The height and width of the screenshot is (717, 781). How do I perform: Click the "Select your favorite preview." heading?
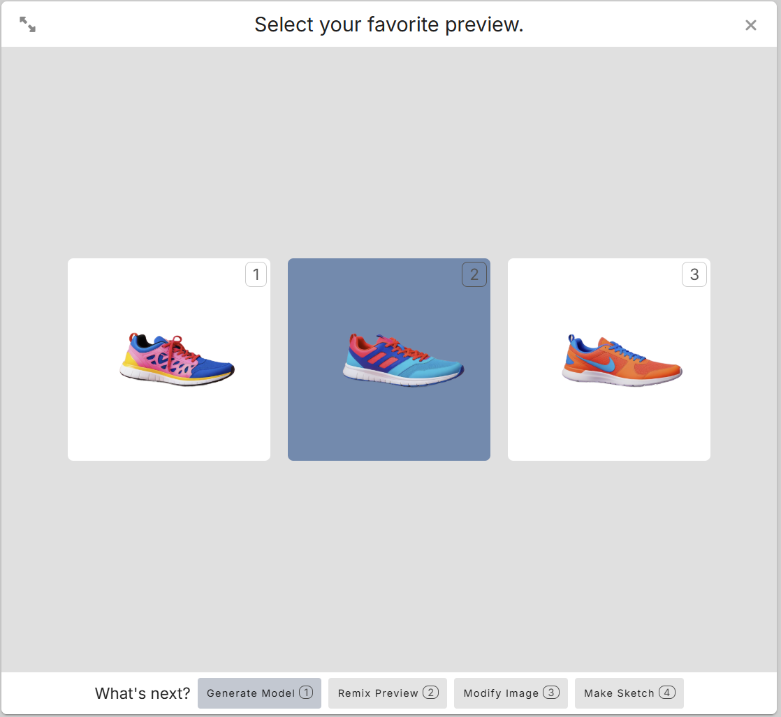coord(389,24)
